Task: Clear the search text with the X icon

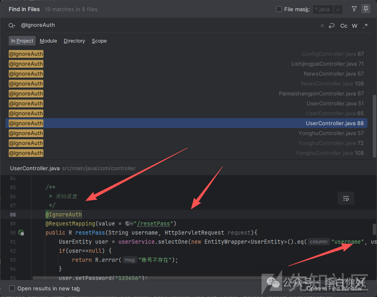Action: click(322, 26)
